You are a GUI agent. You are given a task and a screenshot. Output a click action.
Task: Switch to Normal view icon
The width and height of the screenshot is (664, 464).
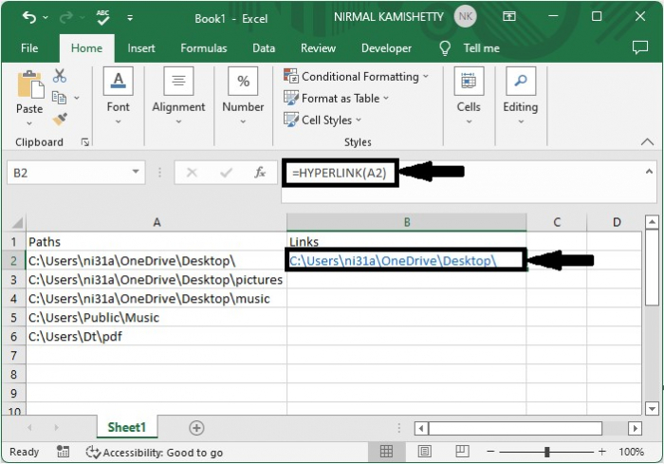pos(386,452)
